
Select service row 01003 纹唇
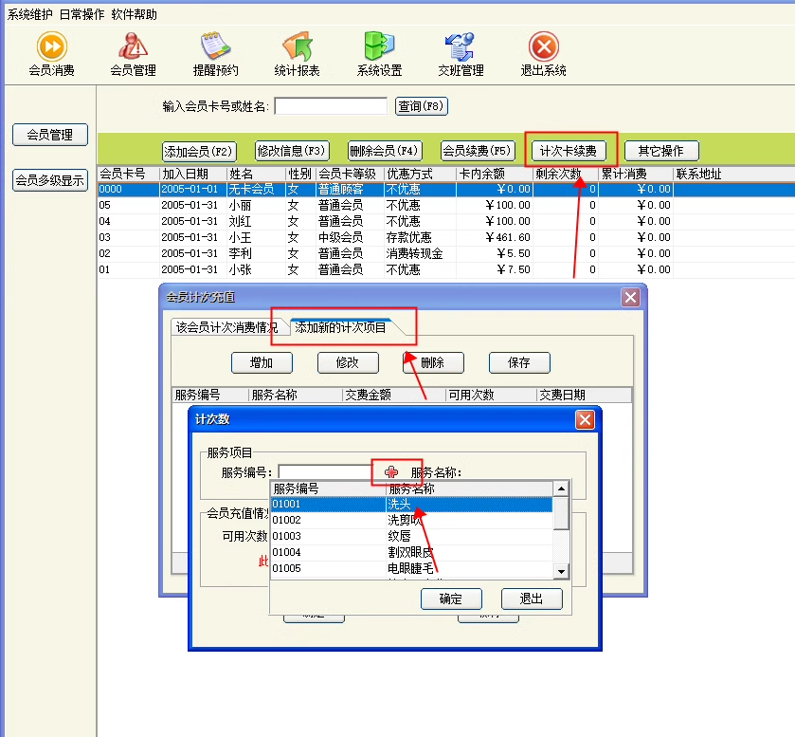pos(411,536)
